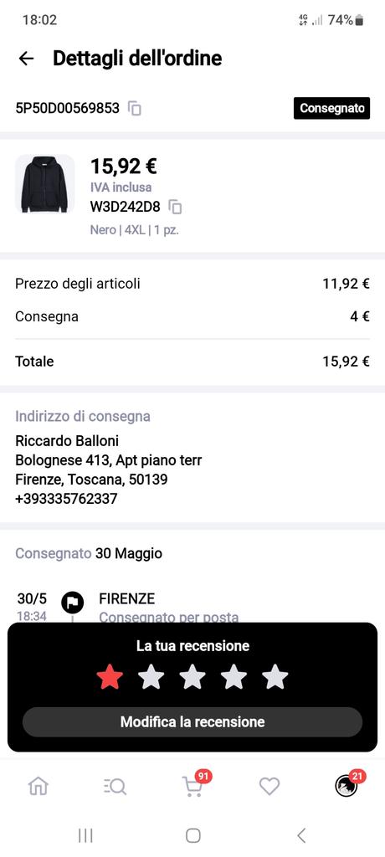Click the Modifica la recensione button
Screen dimensions: 385x857
coord(192,722)
